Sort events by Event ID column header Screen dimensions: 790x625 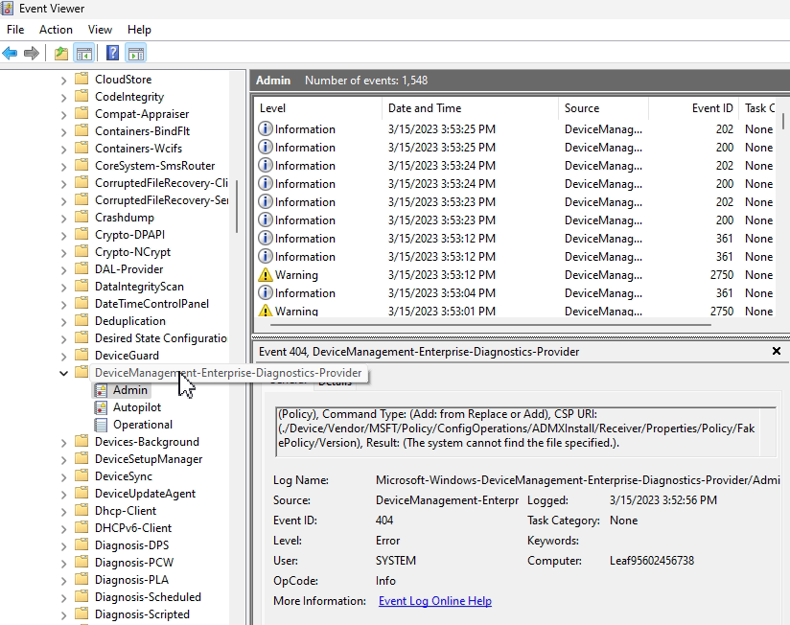(x=694, y=108)
